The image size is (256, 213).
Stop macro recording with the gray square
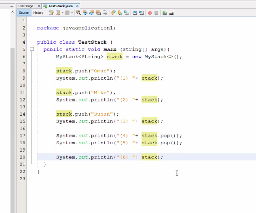(x=157, y=13)
